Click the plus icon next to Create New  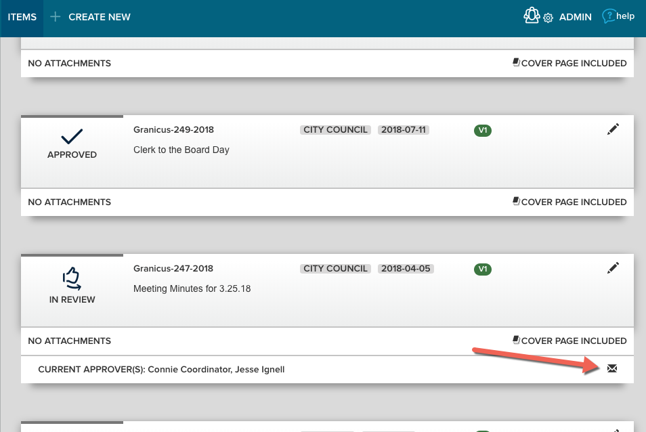pos(56,17)
